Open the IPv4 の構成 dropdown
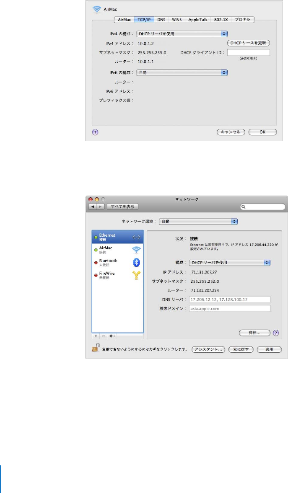 (x=182, y=34)
